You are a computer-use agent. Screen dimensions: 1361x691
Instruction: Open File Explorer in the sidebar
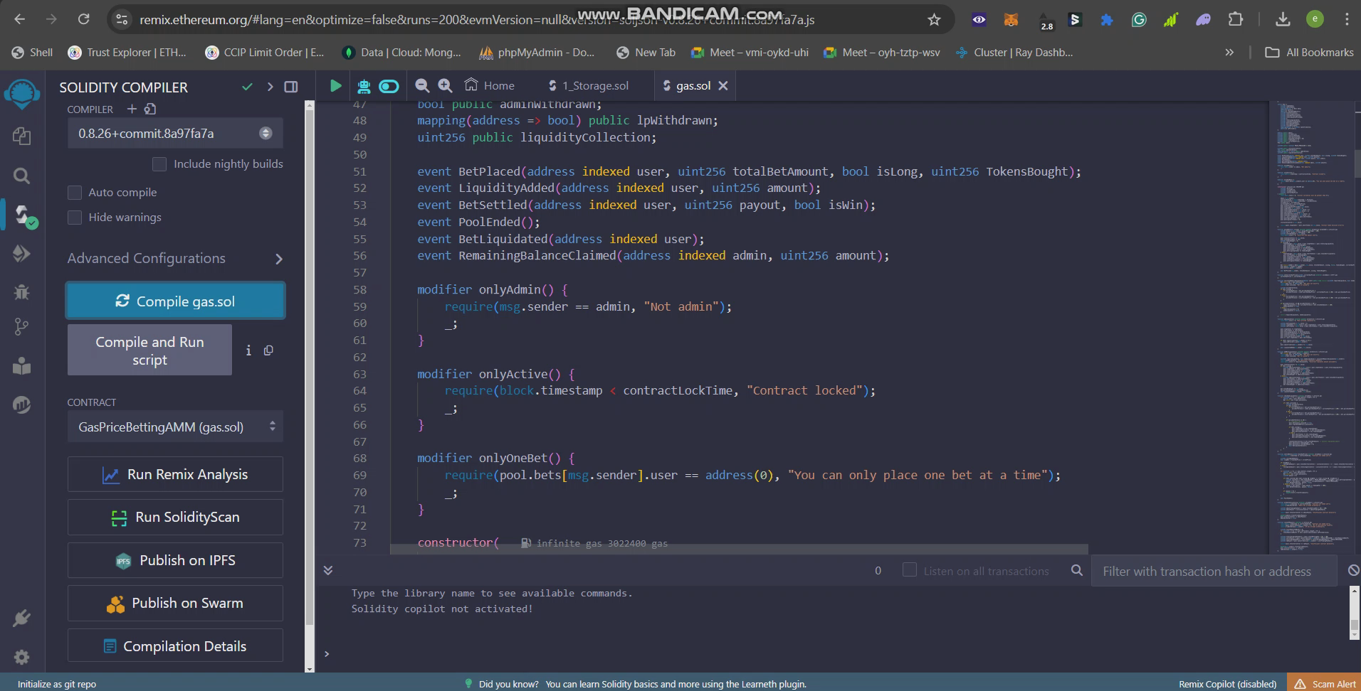(x=21, y=136)
